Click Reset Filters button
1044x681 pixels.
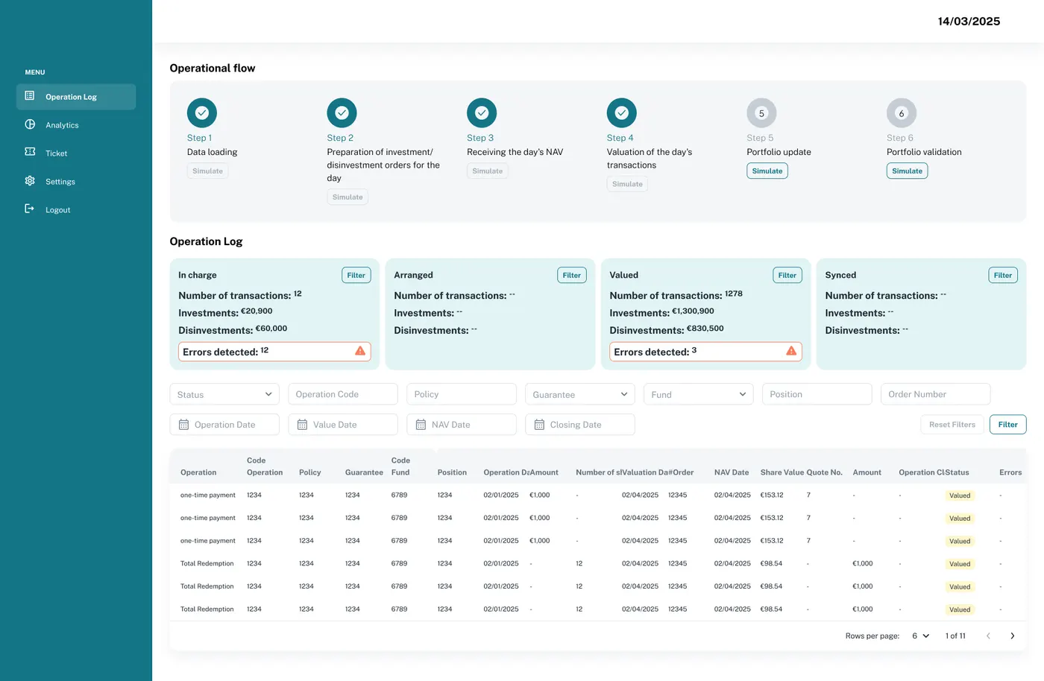[952, 425]
